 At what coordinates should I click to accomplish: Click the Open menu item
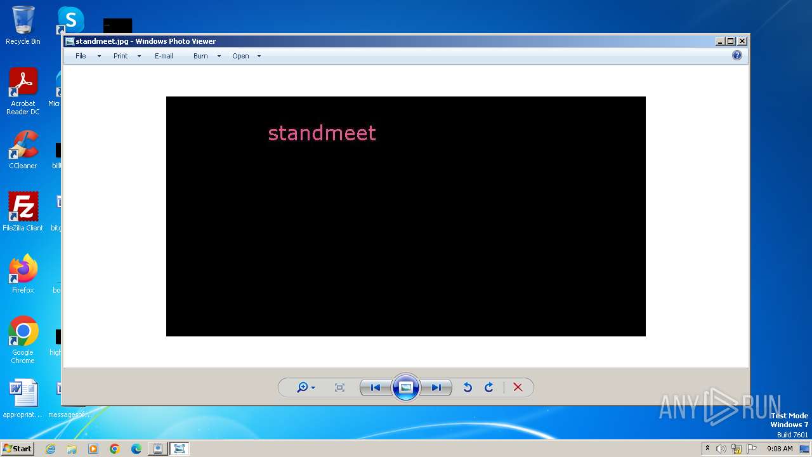(x=240, y=56)
